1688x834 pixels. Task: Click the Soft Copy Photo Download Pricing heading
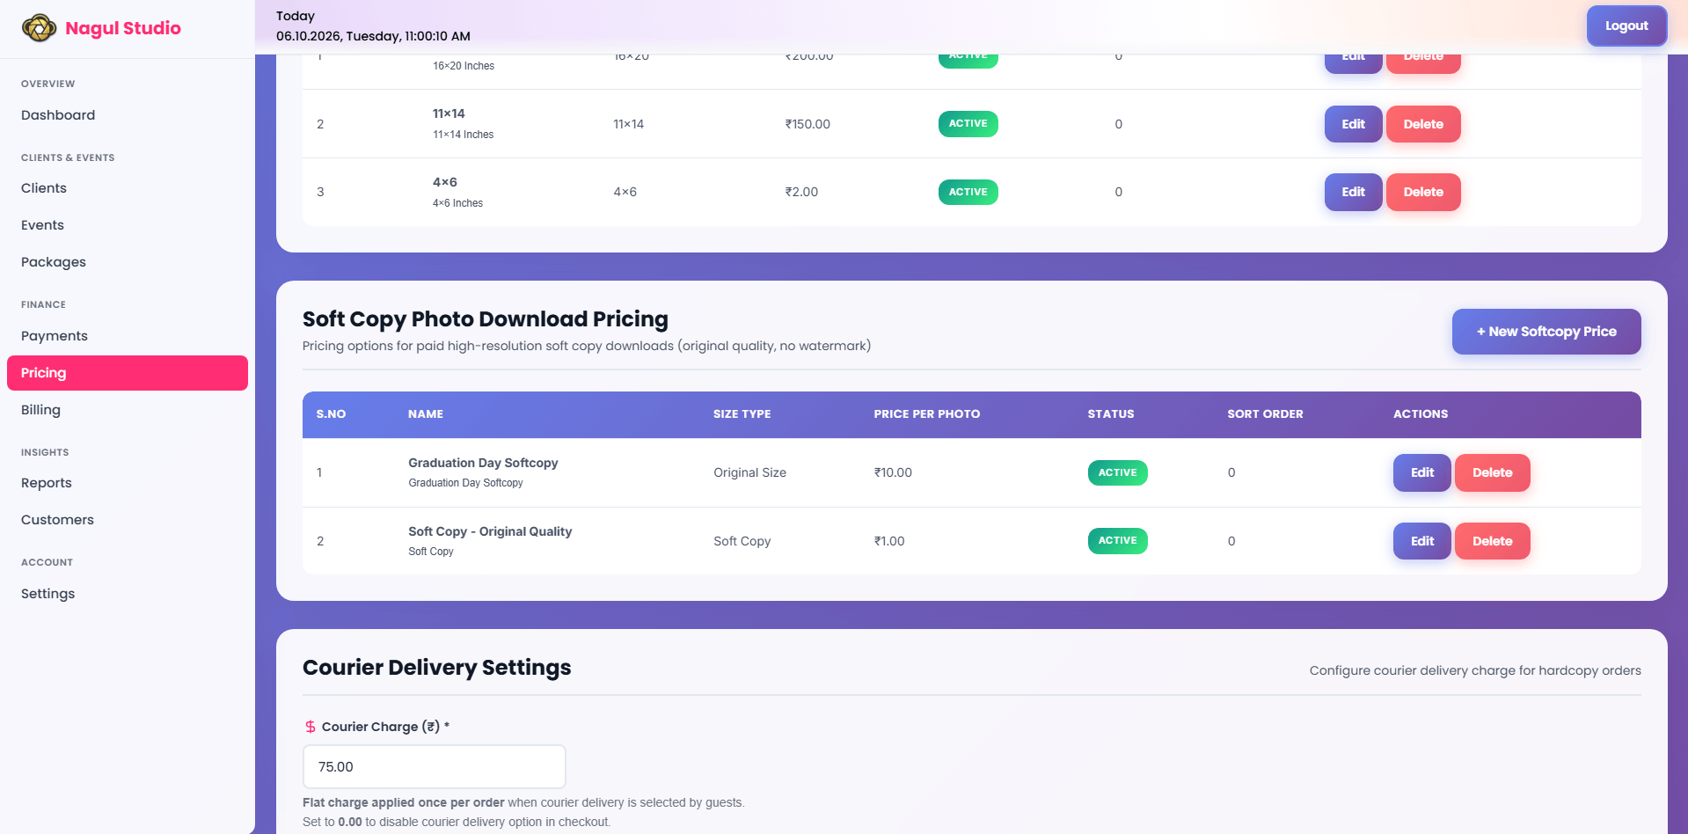point(486,318)
